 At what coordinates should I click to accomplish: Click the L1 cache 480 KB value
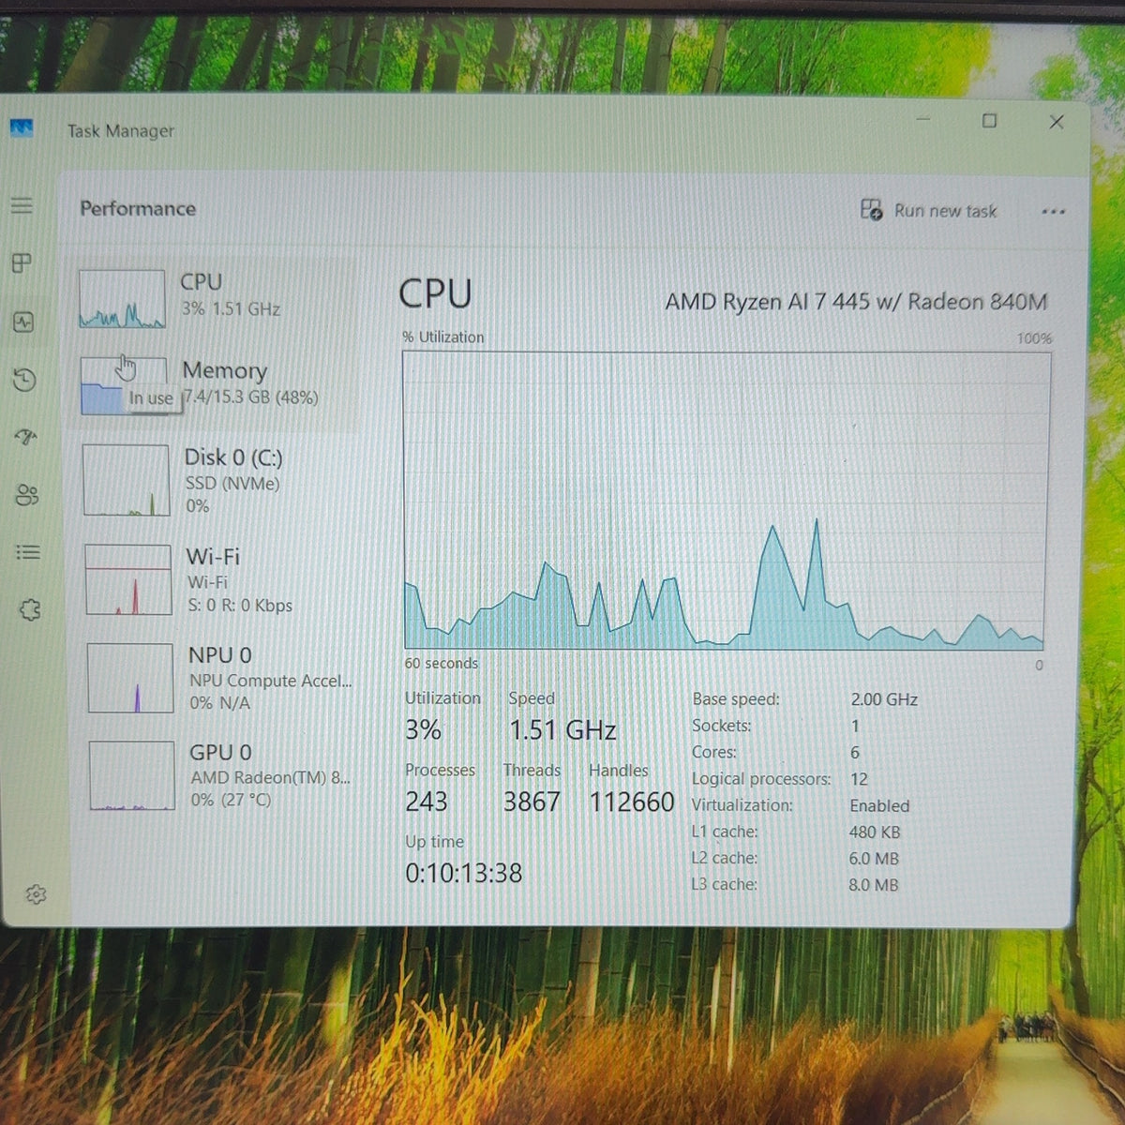(x=875, y=832)
